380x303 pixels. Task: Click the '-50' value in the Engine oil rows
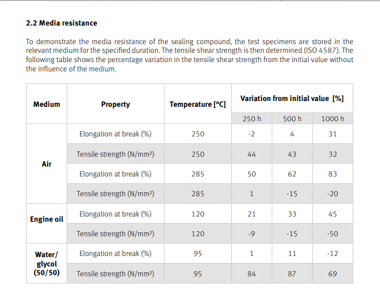(x=332, y=234)
